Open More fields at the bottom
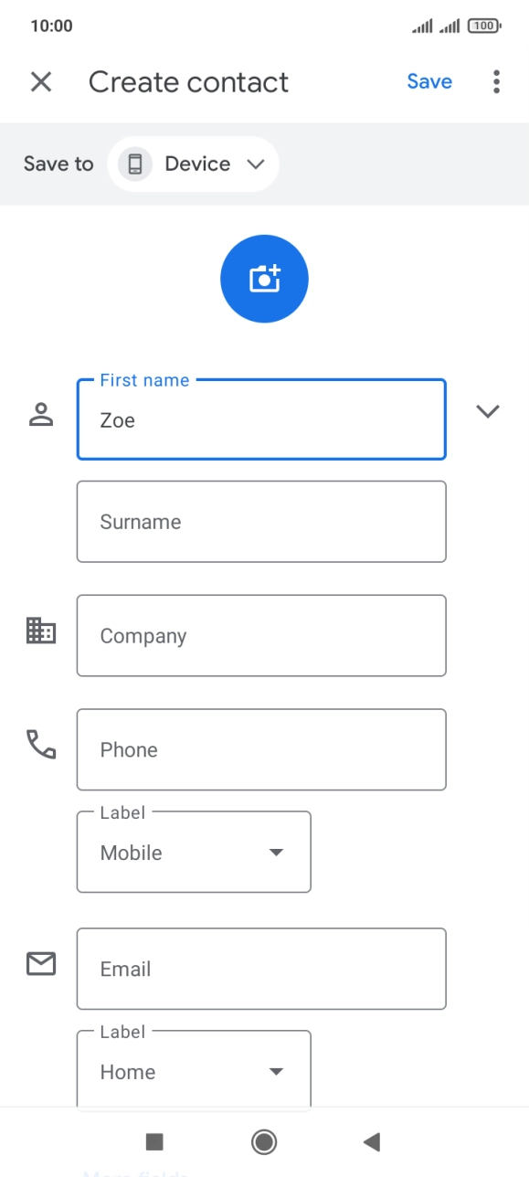 [134, 1172]
